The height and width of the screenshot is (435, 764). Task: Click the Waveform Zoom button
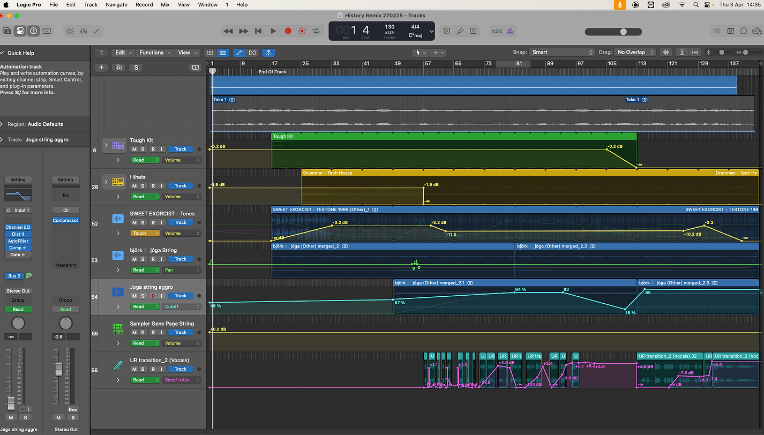666,52
